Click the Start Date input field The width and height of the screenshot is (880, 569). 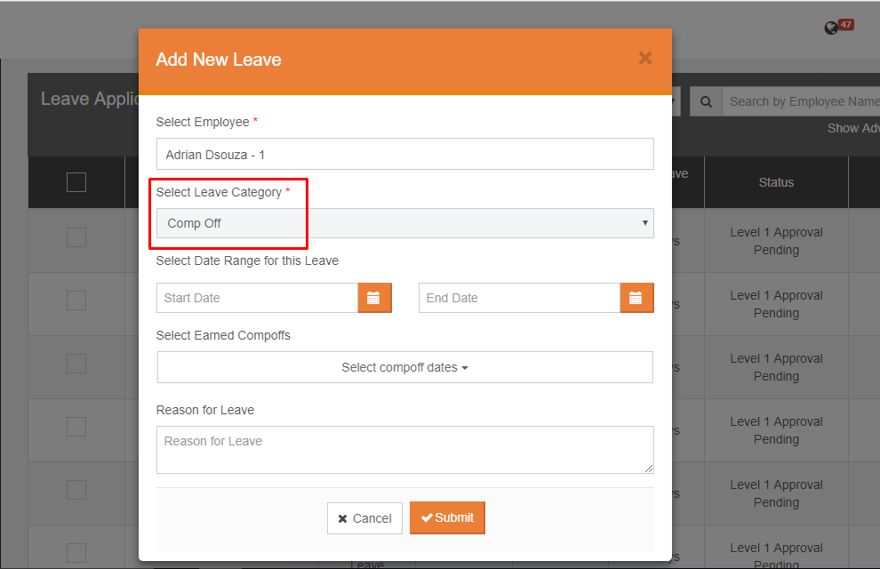tap(257, 298)
